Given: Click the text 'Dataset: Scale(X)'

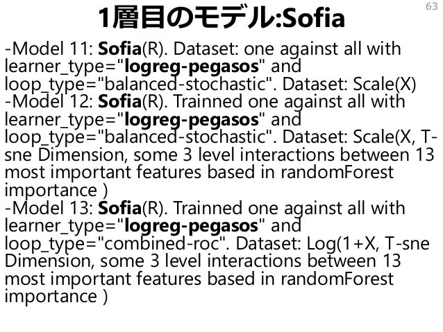Looking at the screenshot, I should pyautogui.click(x=349, y=84).
